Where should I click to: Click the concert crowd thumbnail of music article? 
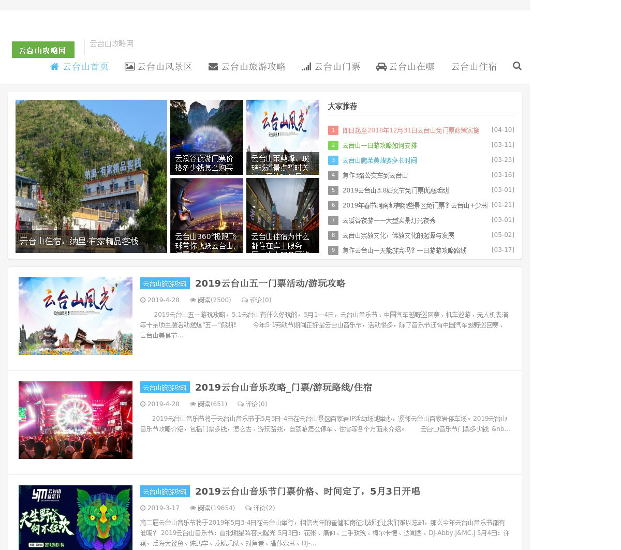pos(76,420)
